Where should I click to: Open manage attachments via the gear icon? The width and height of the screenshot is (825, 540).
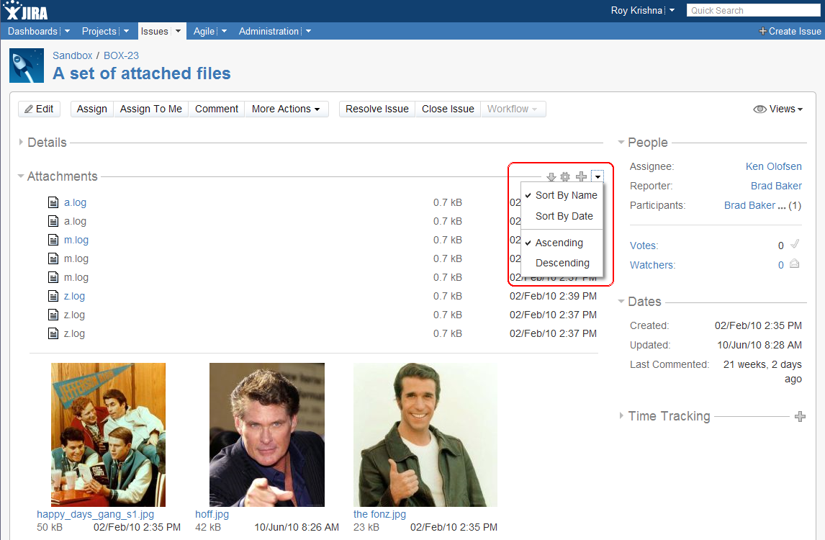565,177
